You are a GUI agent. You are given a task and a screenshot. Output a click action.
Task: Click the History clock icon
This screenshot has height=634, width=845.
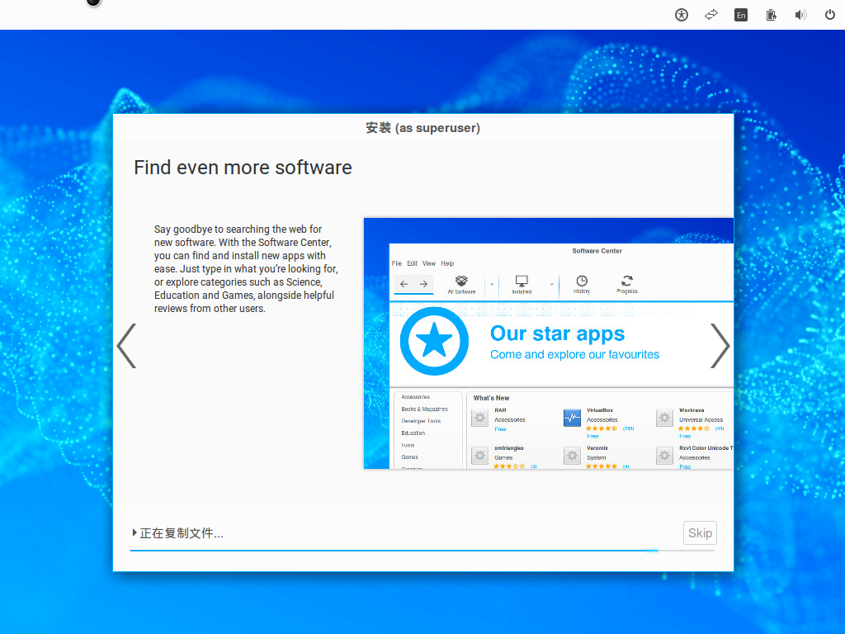(x=582, y=282)
